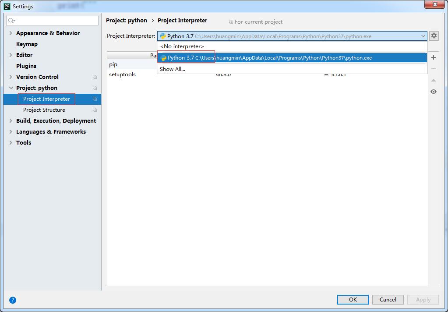This screenshot has height=312, width=448.
Task: Click the PyCharm logo in title bar
Action: pyautogui.click(x=7, y=6)
